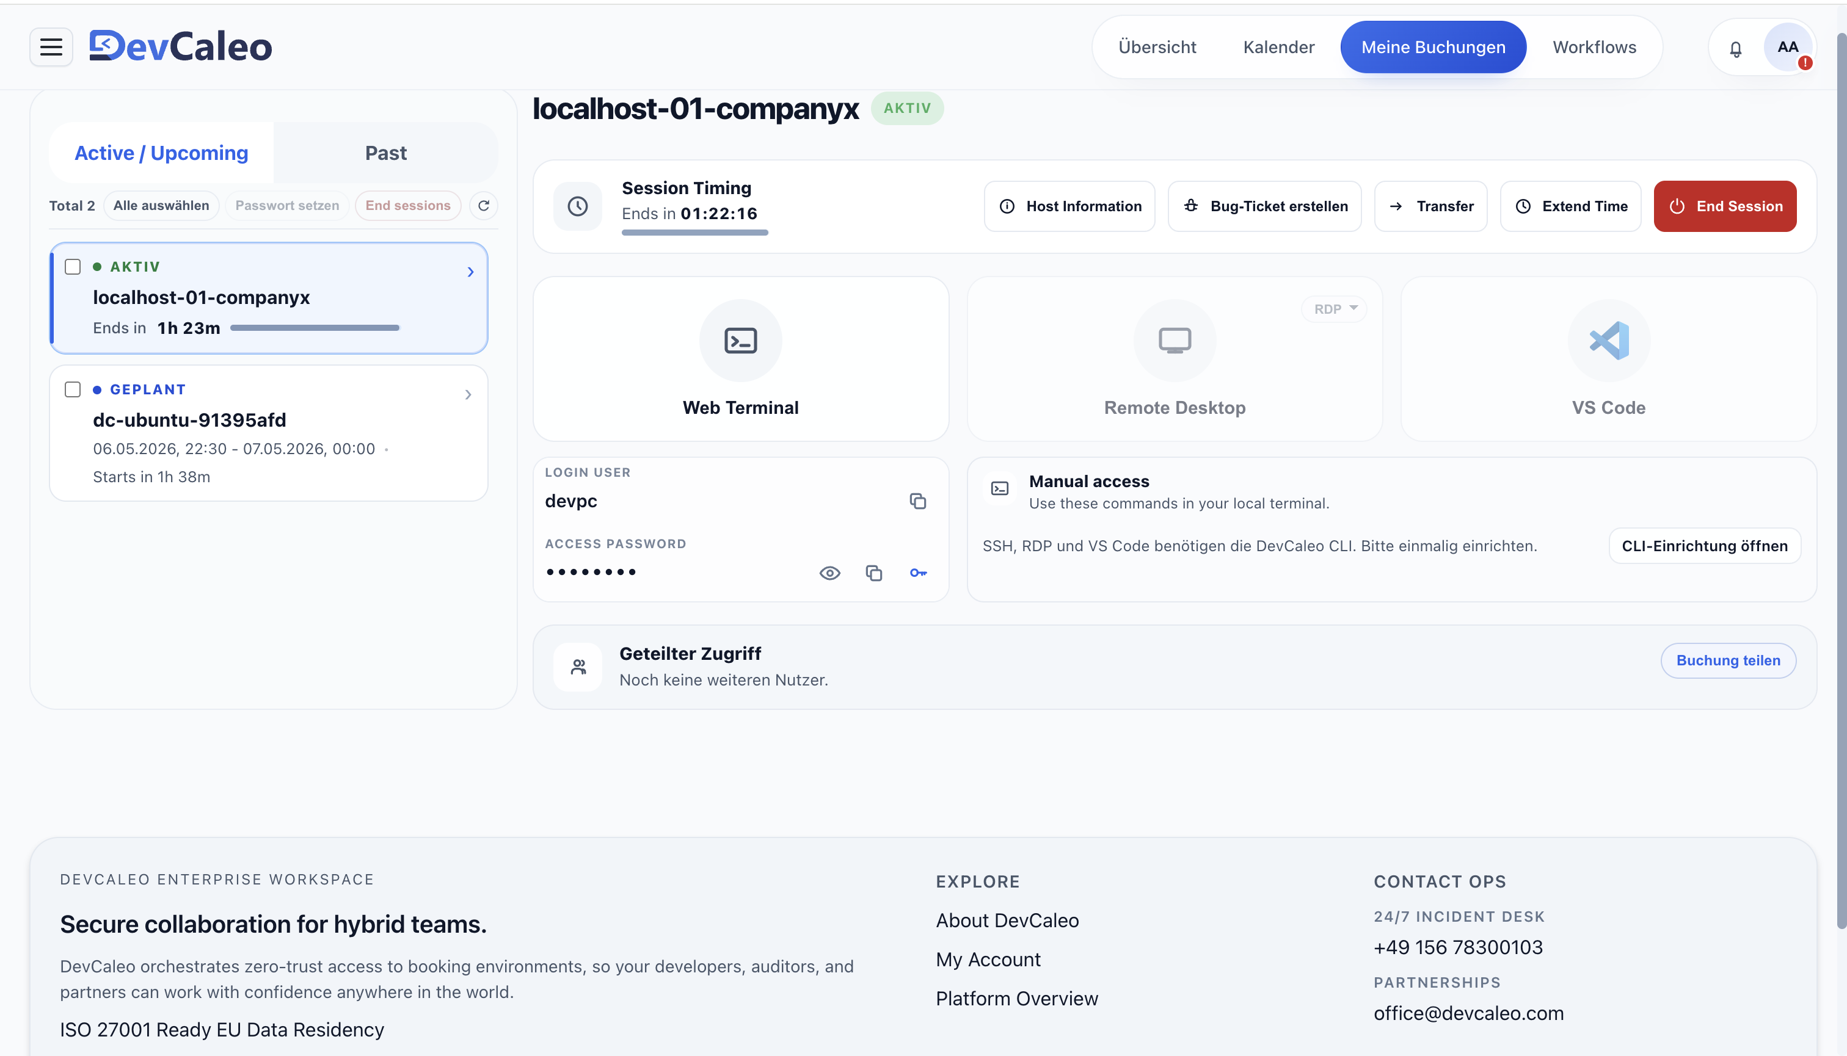
Task: Email office@devcaleo.com
Action: point(1468,1013)
